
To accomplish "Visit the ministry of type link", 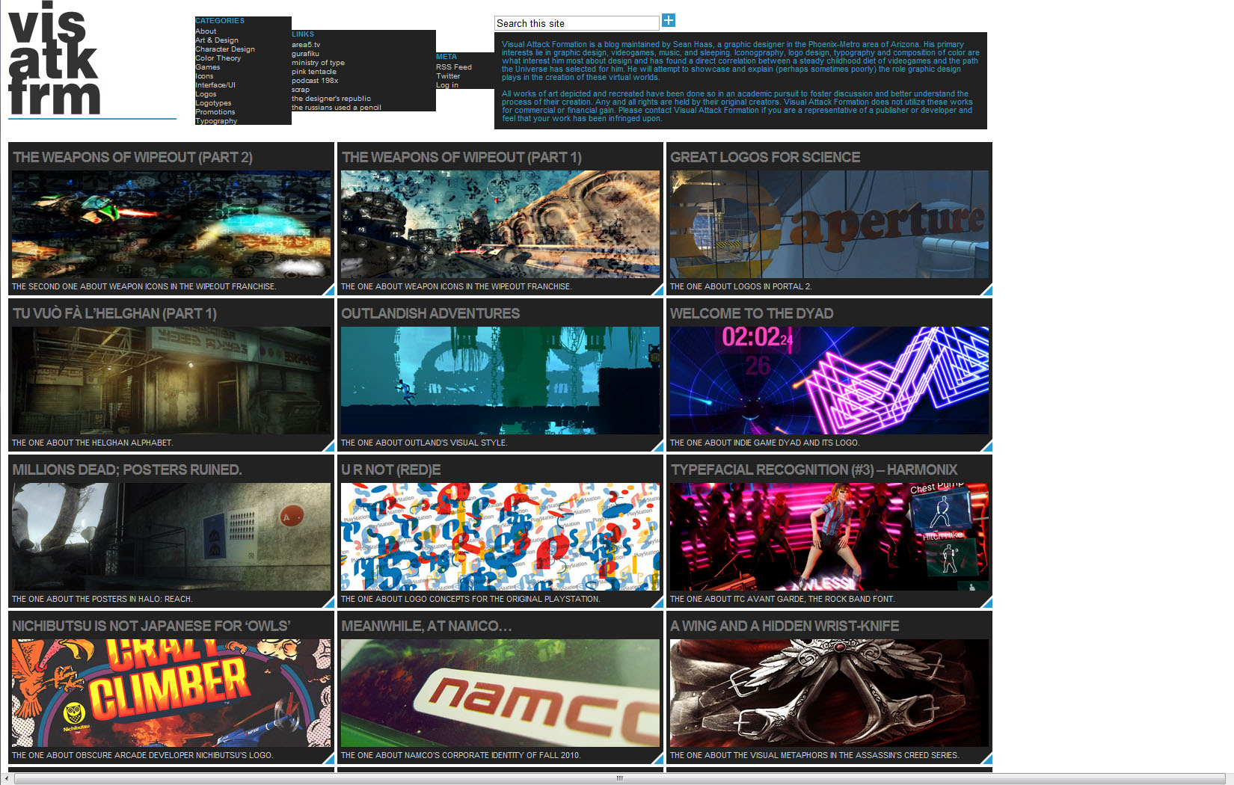I will [318, 63].
